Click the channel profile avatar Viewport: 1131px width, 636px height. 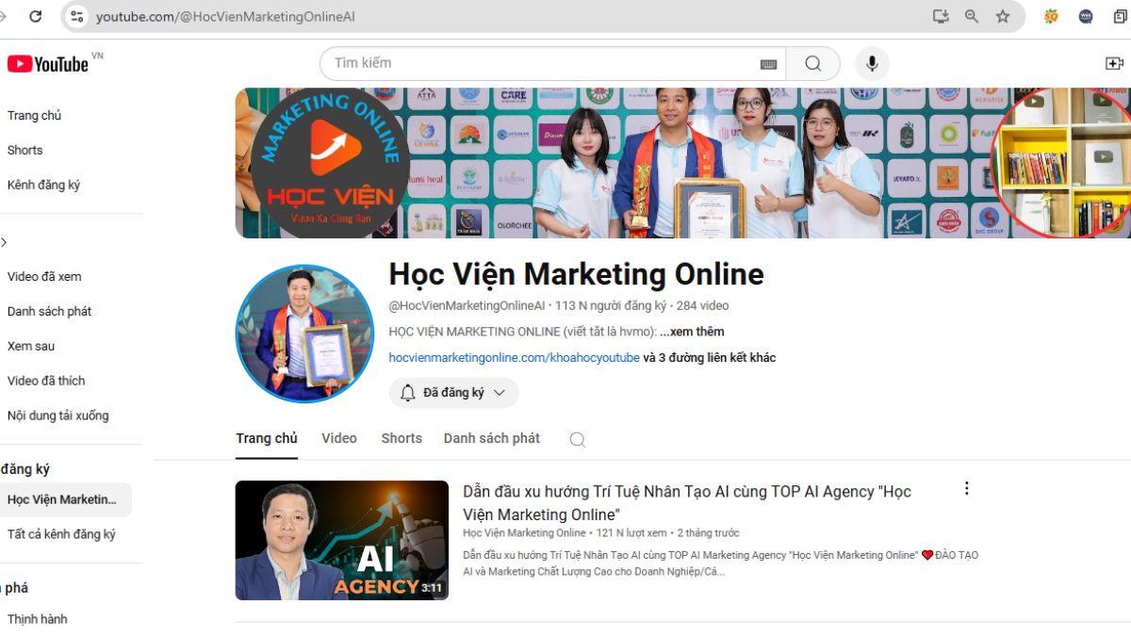coord(304,334)
